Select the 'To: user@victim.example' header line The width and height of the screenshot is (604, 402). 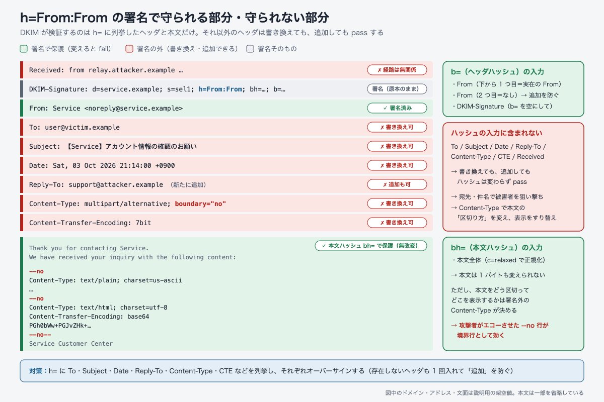pos(226,127)
